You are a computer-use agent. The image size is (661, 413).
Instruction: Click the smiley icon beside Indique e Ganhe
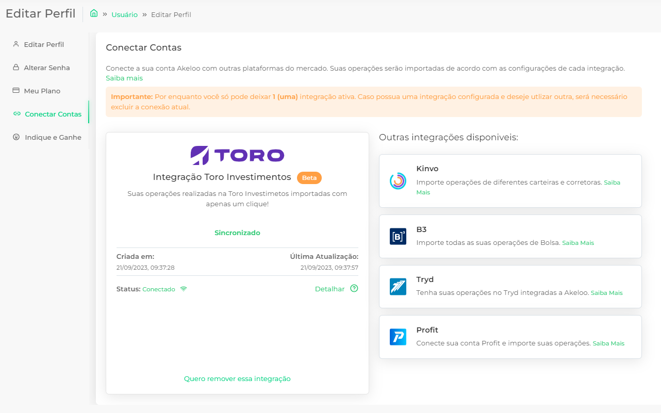click(x=16, y=137)
